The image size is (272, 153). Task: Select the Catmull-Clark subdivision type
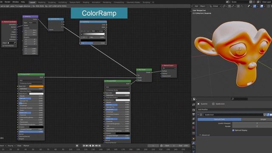pos(219,119)
